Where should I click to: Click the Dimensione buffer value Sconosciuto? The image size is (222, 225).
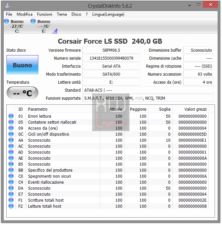click(198, 50)
